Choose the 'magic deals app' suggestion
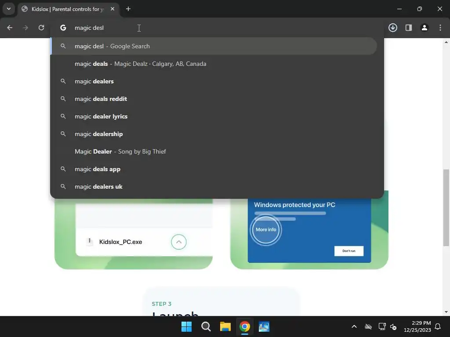 214,169
